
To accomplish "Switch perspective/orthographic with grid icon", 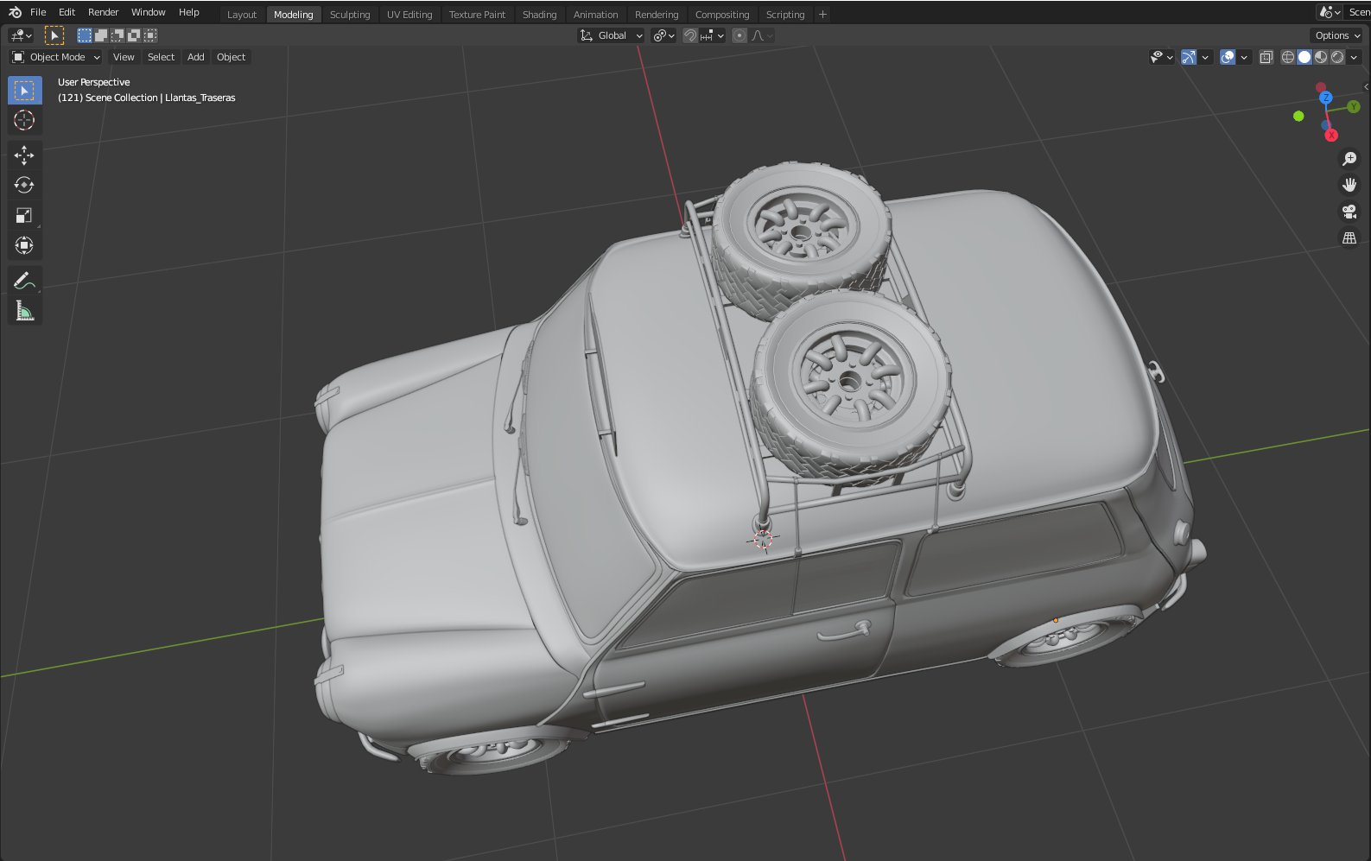I will [1349, 237].
